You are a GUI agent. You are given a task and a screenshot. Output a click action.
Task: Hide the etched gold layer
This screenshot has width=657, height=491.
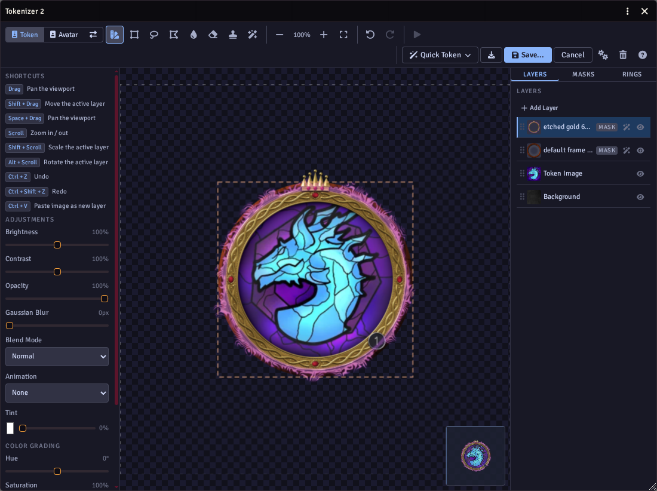pos(640,127)
